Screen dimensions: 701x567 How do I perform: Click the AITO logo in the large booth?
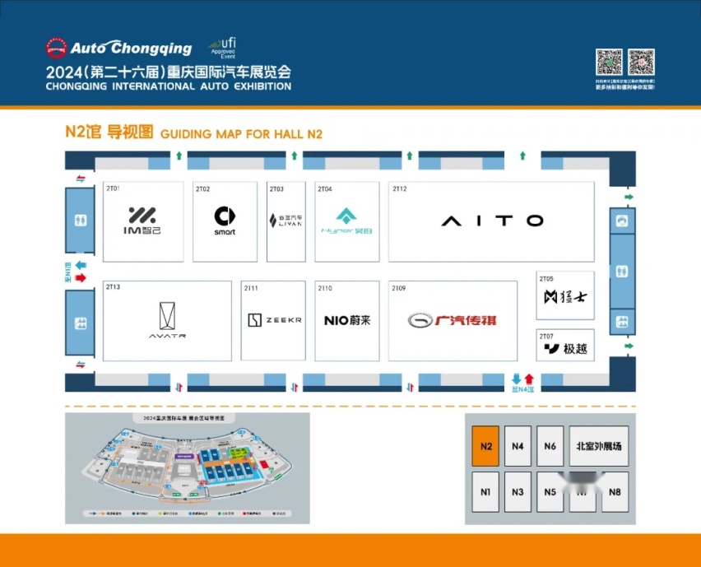tap(492, 221)
